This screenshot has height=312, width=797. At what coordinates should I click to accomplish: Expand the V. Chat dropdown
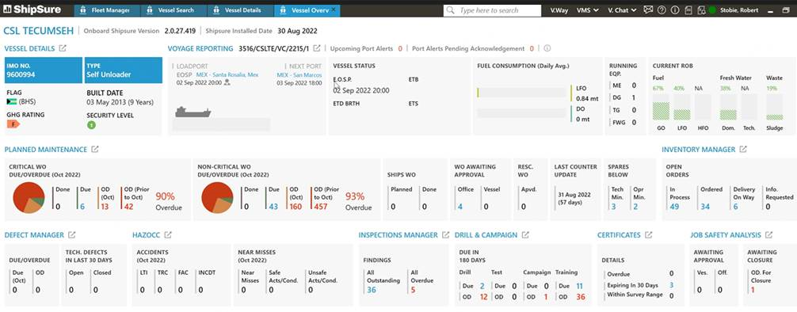(x=622, y=10)
